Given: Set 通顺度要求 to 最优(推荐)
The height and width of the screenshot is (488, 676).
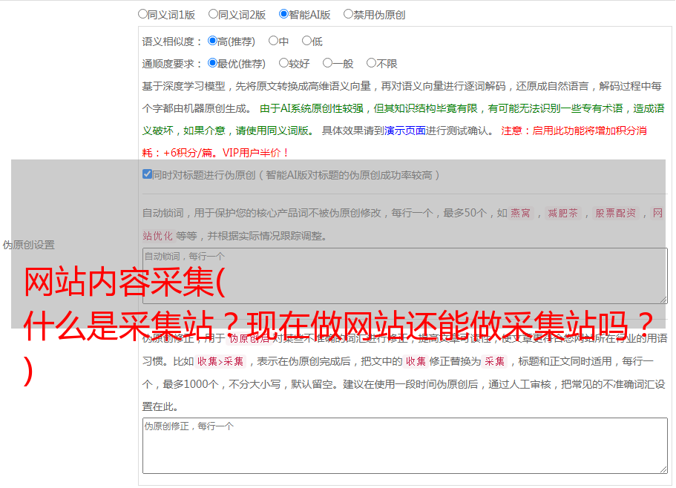Looking at the screenshot, I should (x=212, y=63).
